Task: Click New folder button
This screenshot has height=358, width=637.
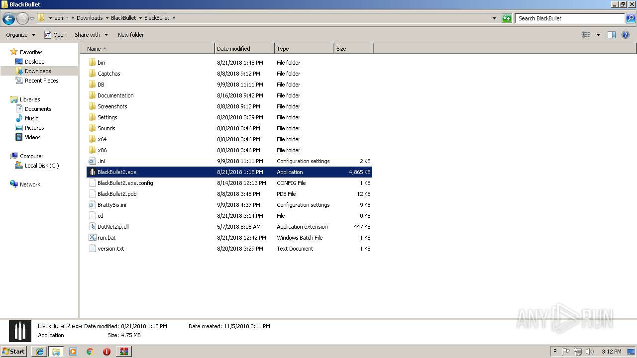Action: [131, 35]
